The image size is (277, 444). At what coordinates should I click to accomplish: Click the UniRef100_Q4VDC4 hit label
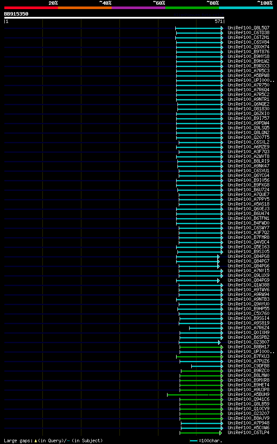249,242
